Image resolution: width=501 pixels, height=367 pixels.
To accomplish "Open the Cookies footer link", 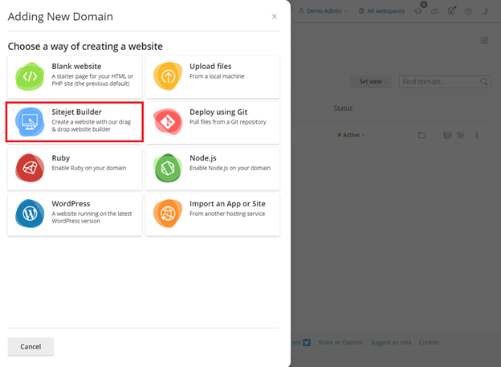I will click(429, 342).
